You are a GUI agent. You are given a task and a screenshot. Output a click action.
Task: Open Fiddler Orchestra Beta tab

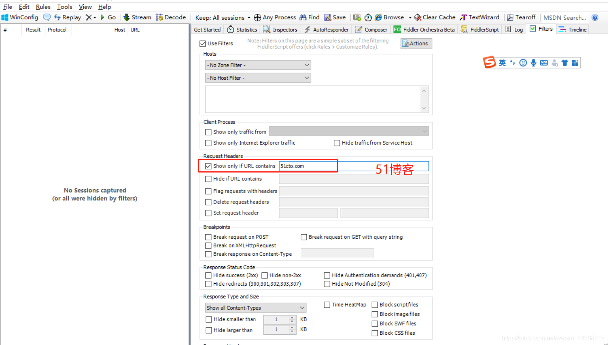424,30
